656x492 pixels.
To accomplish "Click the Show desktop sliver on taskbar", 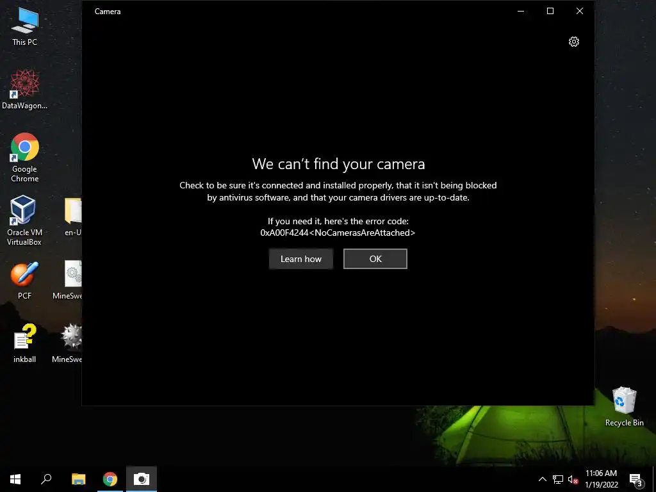I will [654, 479].
